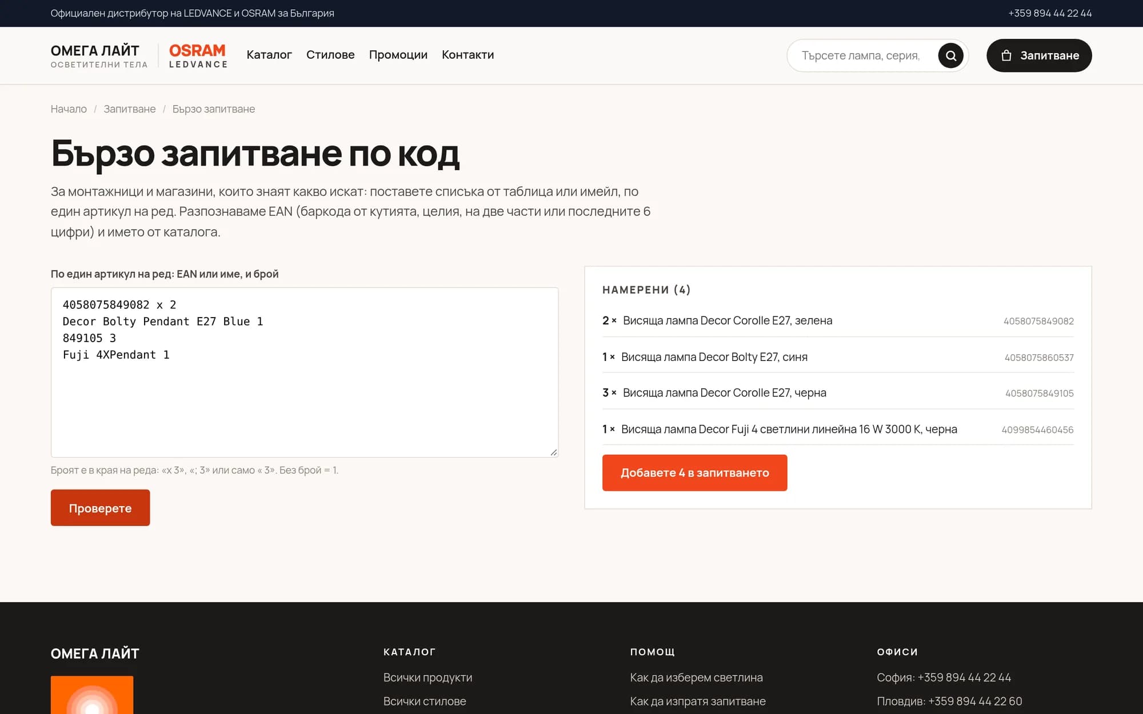Open the Контакти menu item
Image resolution: width=1143 pixels, height=714 pixels.
tap(468, 55)
